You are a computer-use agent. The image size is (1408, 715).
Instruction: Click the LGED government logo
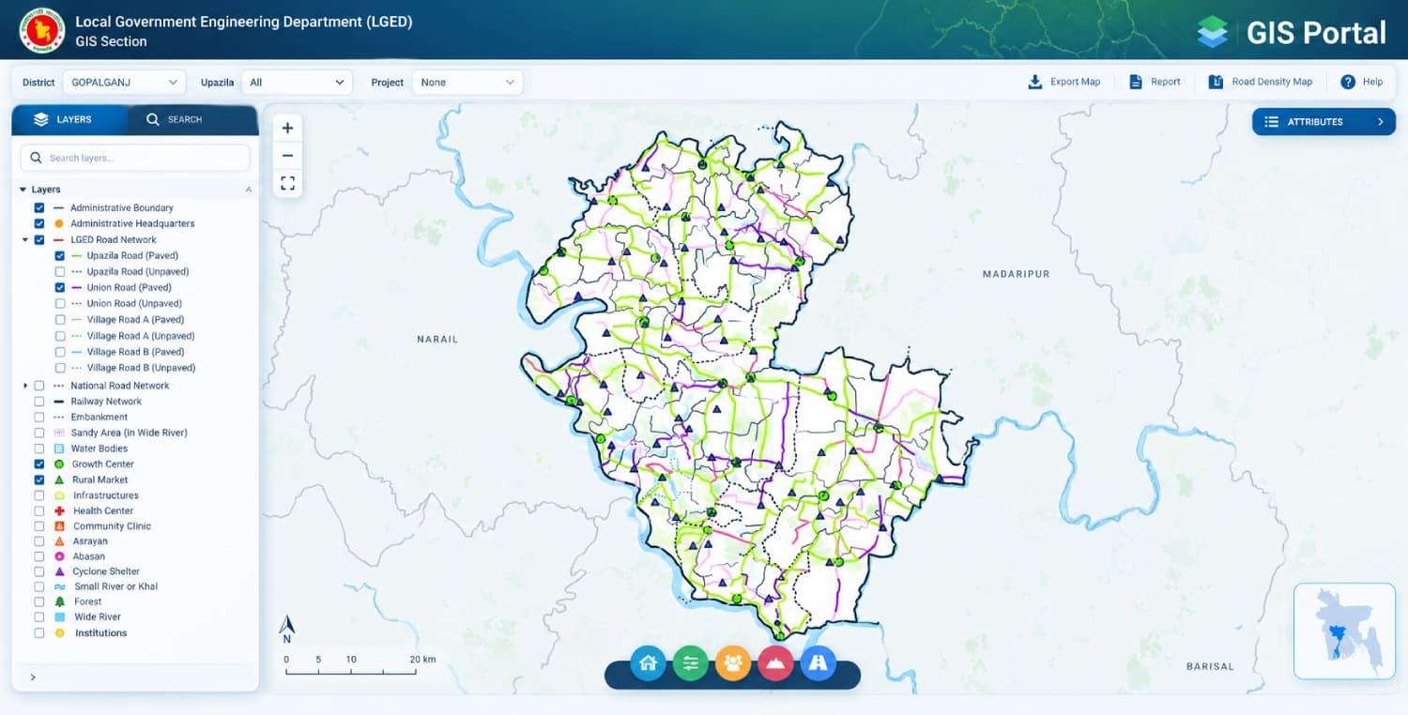click(42, 30)
